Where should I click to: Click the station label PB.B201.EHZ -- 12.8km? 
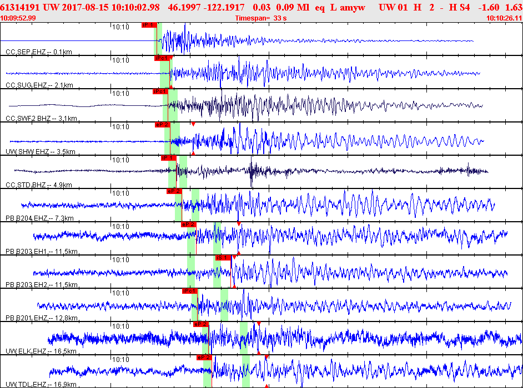coord(42,318)
